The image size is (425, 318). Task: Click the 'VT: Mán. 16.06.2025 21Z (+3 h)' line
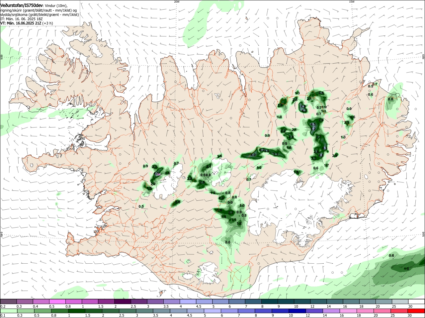point(27,23)
